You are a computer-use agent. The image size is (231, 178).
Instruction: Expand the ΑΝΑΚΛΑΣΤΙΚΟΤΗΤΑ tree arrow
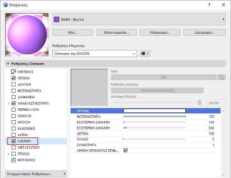click(x=9, y=104)
